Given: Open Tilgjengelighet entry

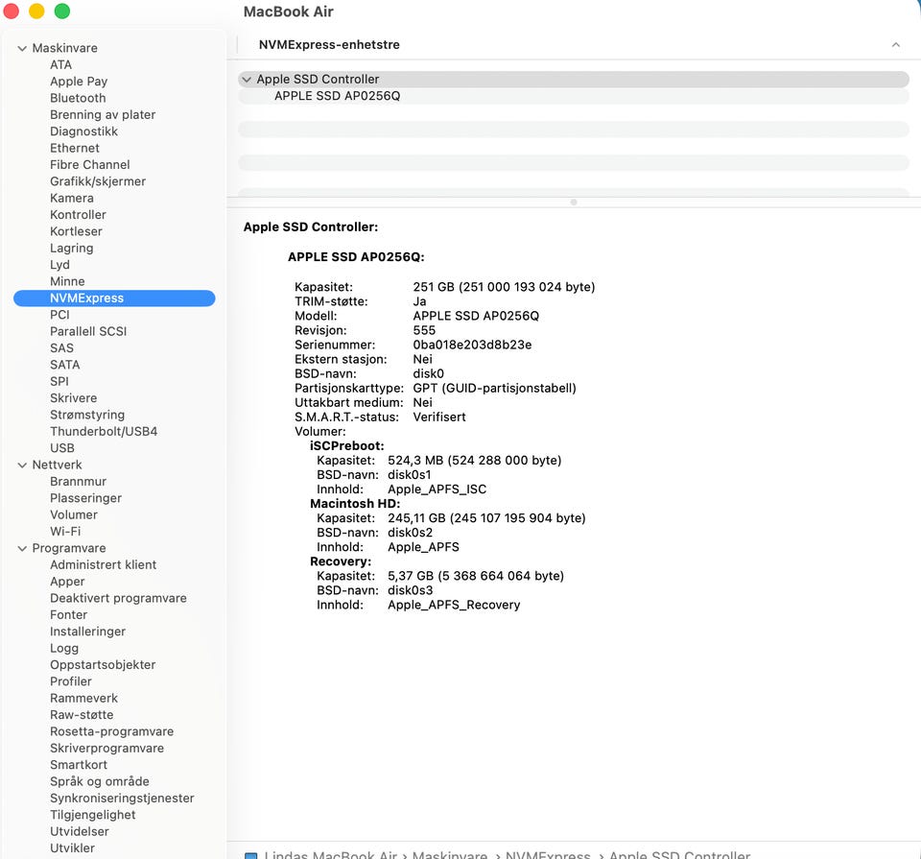Looking at the screenshot, I should [x=93, y=815].
